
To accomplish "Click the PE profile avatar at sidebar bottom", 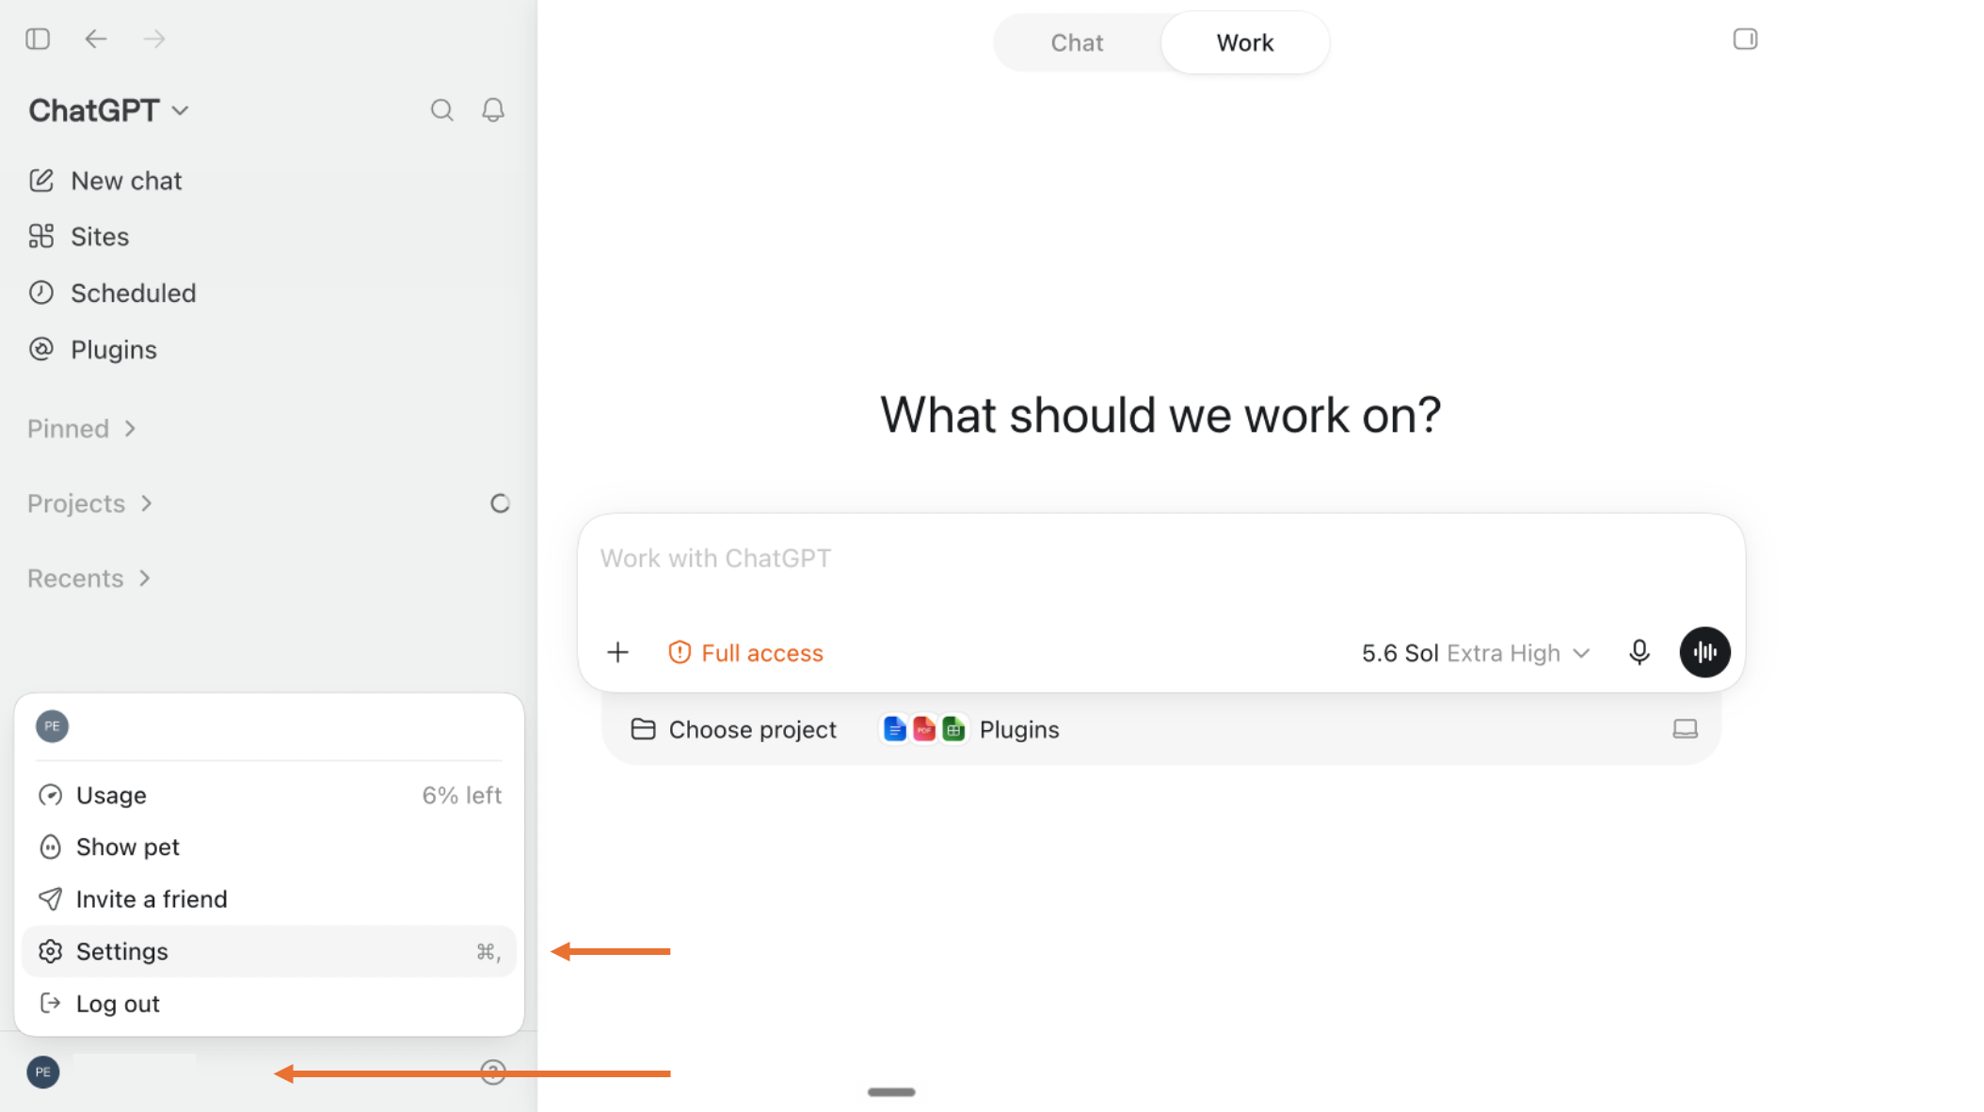I will [x=43, y=1072].
